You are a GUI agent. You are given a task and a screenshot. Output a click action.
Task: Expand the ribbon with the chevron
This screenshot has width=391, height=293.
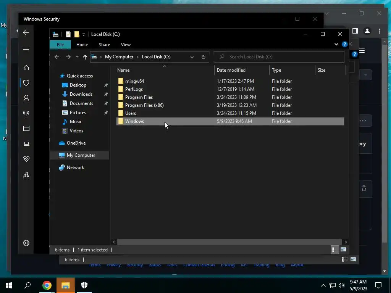coord(336,44)
